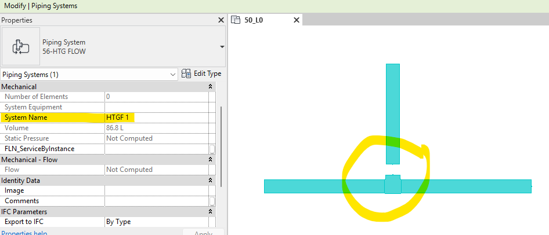The image size is (549, 235).
Task: Select the horizontal pipe right of the tee
Action: coord(466,186)
